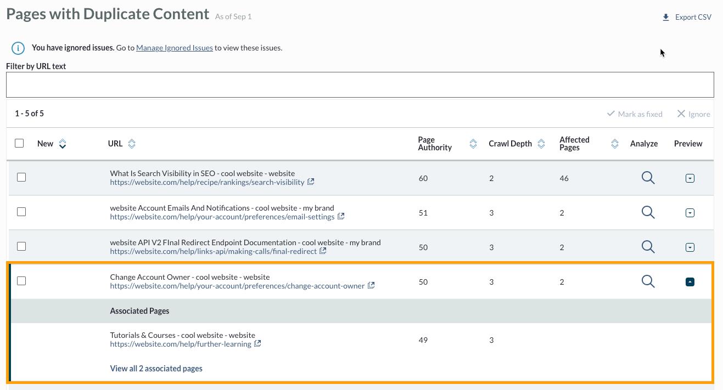Open the further-learning URL external link icon
This screenshot has width=723, height=390.
pyautogui.click(x=258, y=344)
